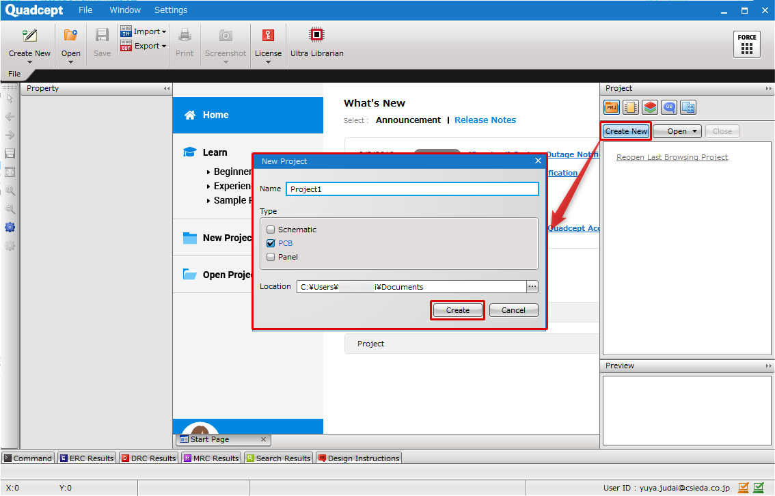
Task: Collapse the Preview panel with its arrows
Action: click(768, 366)
